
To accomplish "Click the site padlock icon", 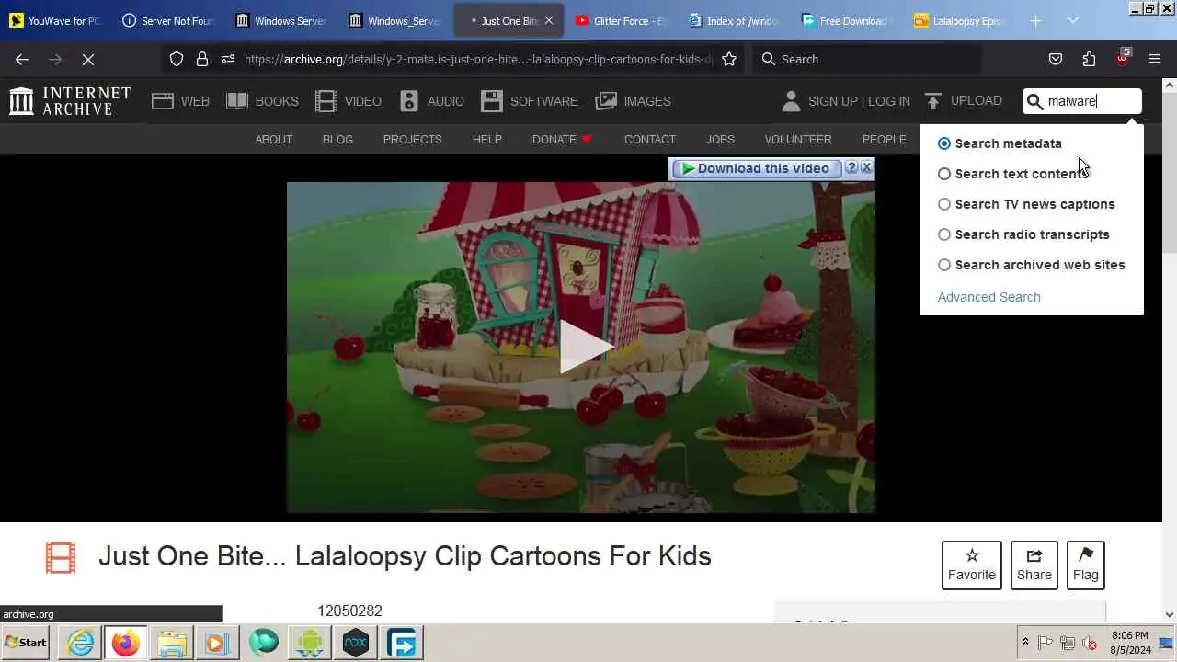I will coord(202,59).
